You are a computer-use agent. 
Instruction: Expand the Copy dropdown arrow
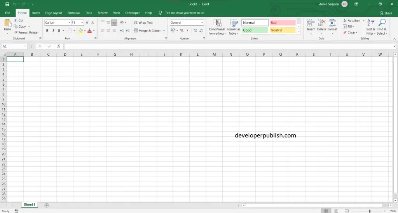(29, 26)
